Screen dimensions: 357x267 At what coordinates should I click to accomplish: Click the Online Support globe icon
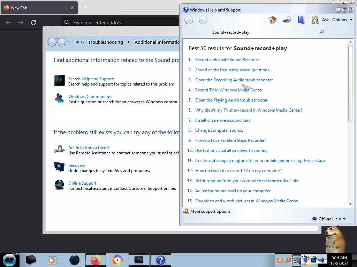pyautogui.click(x=59, y=185)
